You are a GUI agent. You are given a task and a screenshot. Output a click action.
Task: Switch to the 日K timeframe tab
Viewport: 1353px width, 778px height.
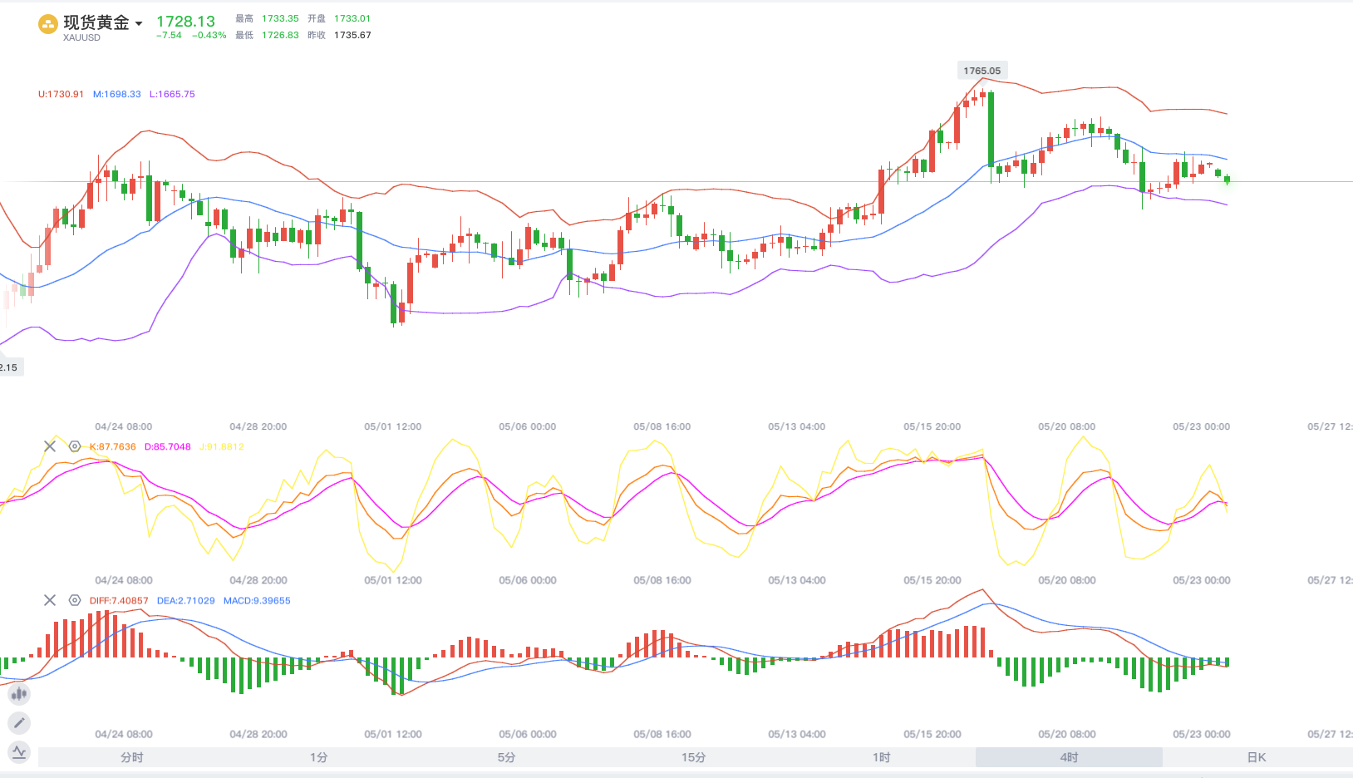(x=1257, y=757)
